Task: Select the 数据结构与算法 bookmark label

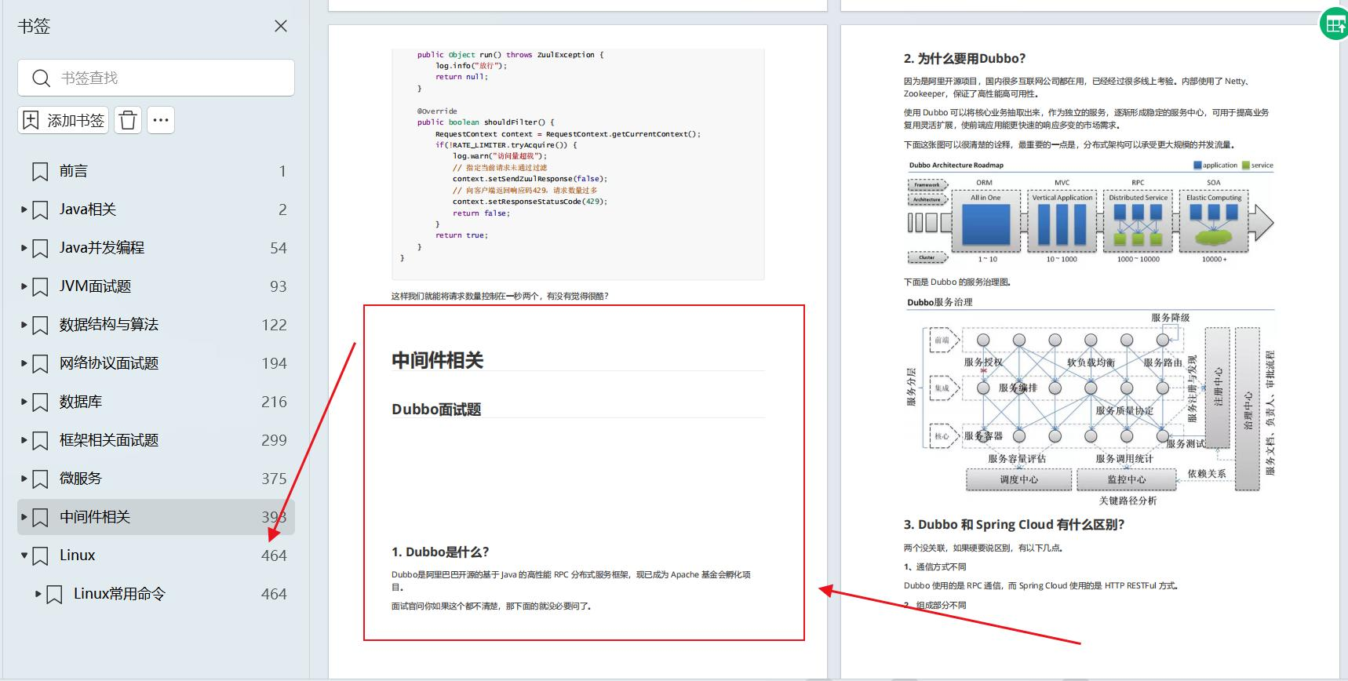Action: tap(109, 325)
